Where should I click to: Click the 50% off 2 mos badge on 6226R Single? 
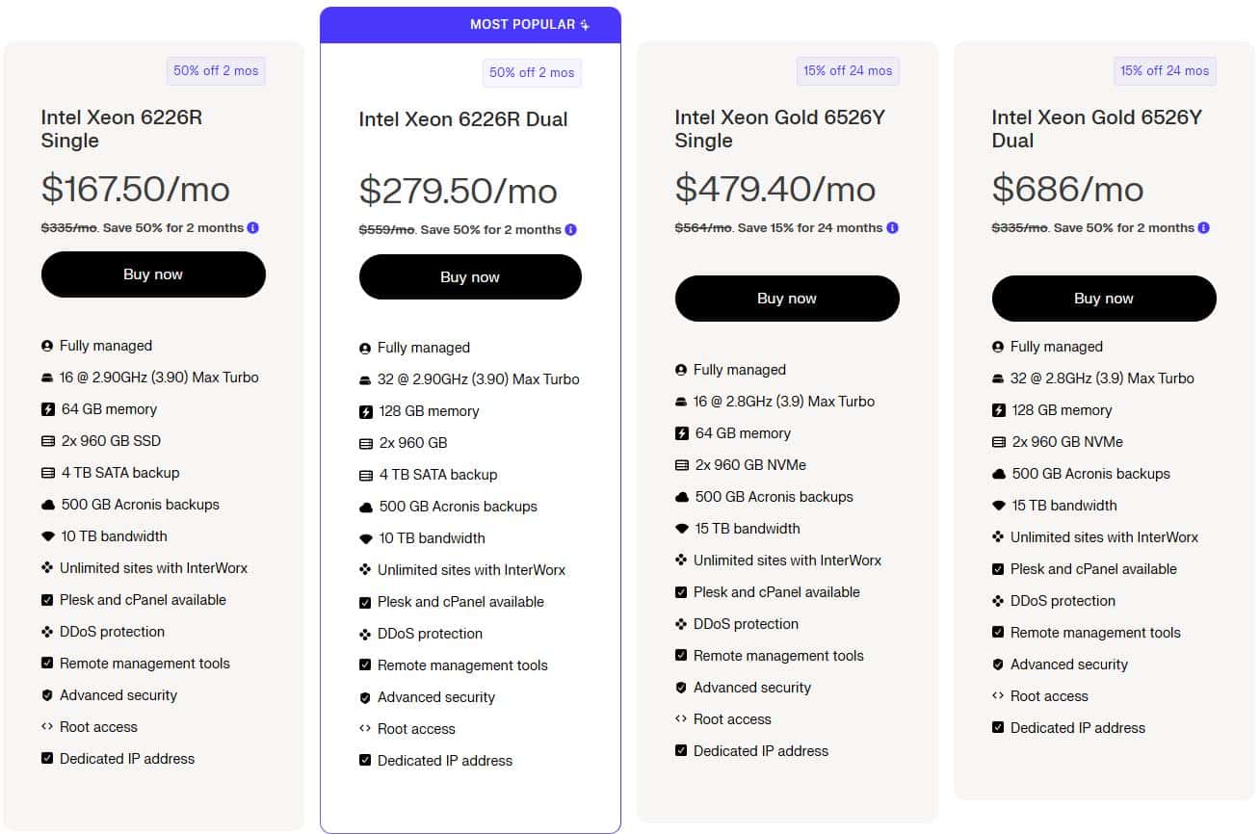[x=216, y=71]
